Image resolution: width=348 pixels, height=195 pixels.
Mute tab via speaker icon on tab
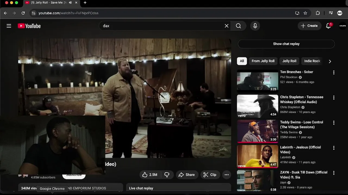[x=70, y=3]
